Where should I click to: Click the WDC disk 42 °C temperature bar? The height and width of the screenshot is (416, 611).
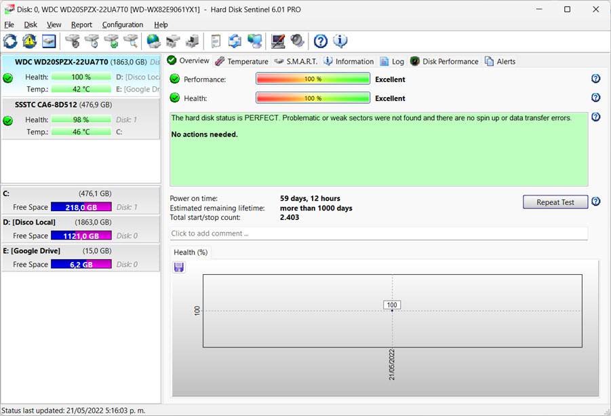pos(81,89)
